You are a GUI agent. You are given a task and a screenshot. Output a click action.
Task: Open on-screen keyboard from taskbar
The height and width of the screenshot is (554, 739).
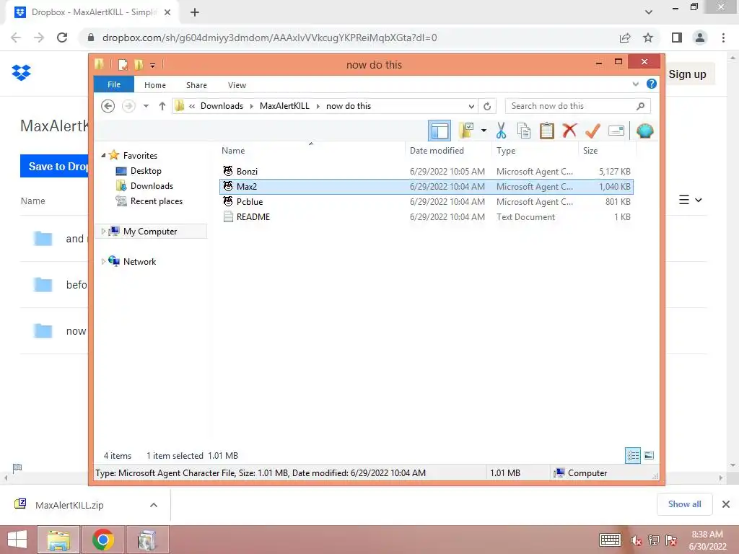[x=610, y=540]
